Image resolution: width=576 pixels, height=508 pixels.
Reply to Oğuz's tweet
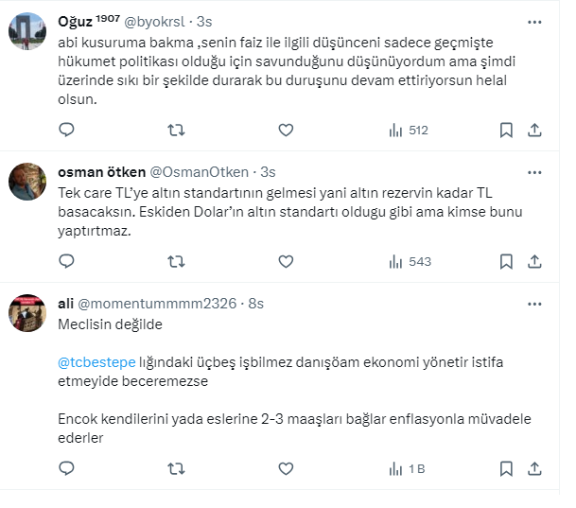point(66,130)
